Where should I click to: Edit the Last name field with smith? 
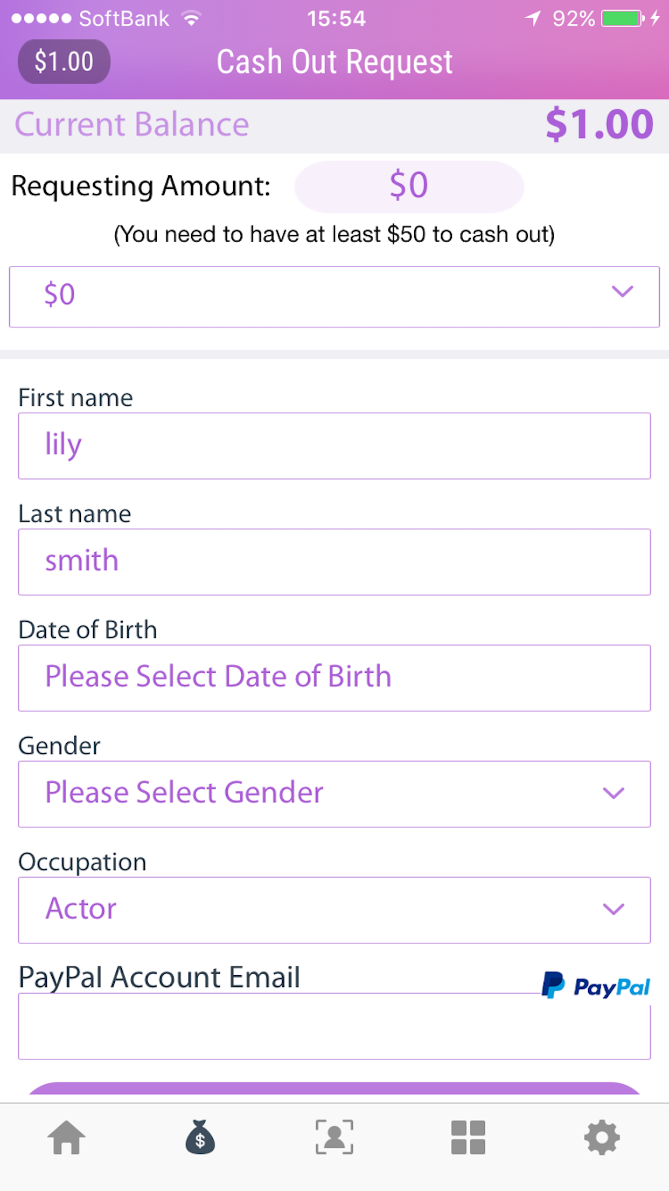[x=334, y=562]
